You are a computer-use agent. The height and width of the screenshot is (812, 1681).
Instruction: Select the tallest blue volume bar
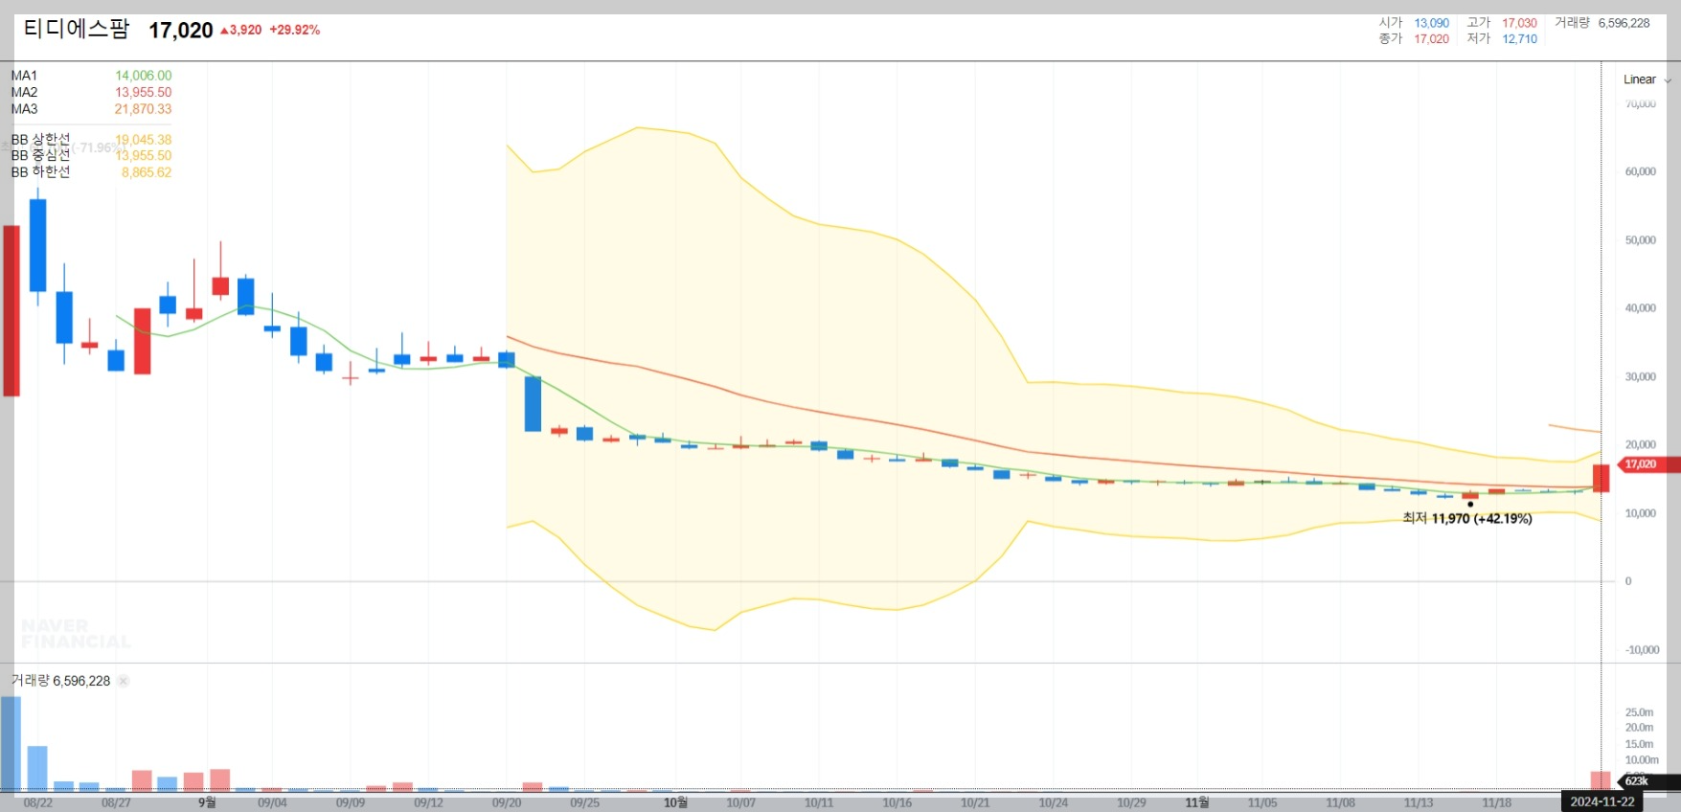tap(11, 744)
